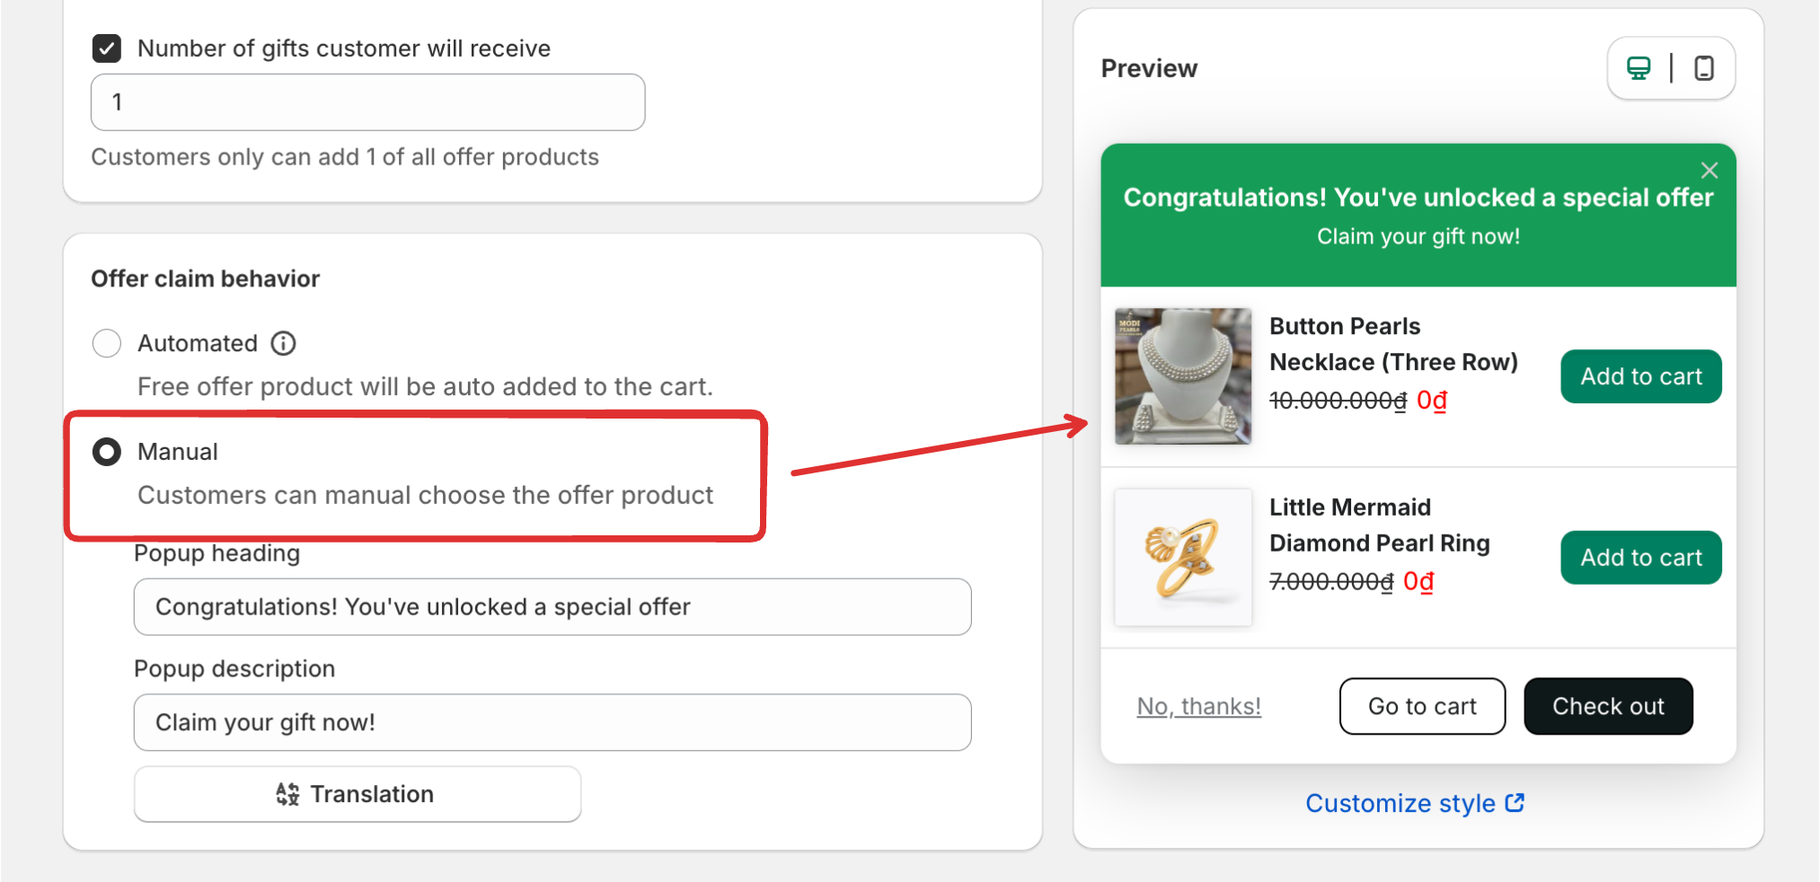Edit the Popup heading text field
The image size is (1820, 882).
pyautogui.click(x=552, y=607)
